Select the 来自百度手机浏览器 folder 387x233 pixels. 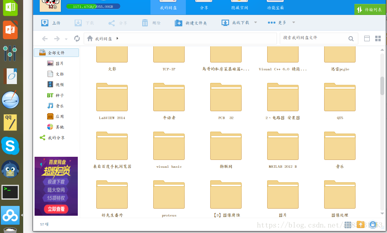(112, 146)
